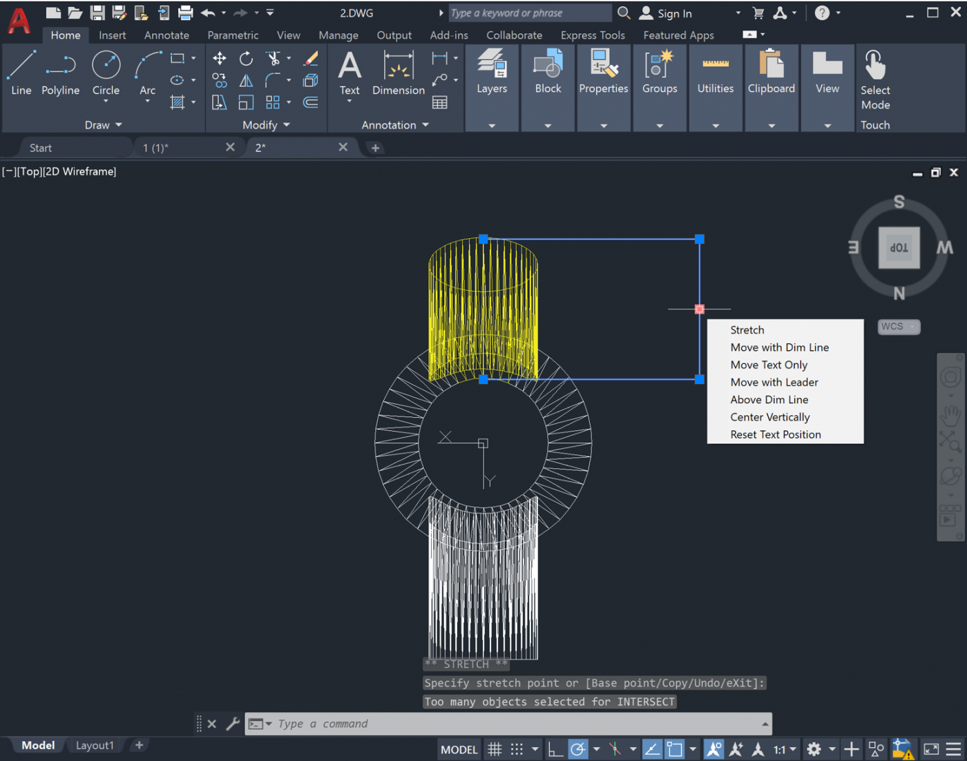Toggle Polar Tracking in status bar
Image resolution: width=967 pixels, height=761 pixels.
click(x=578, y=749)
